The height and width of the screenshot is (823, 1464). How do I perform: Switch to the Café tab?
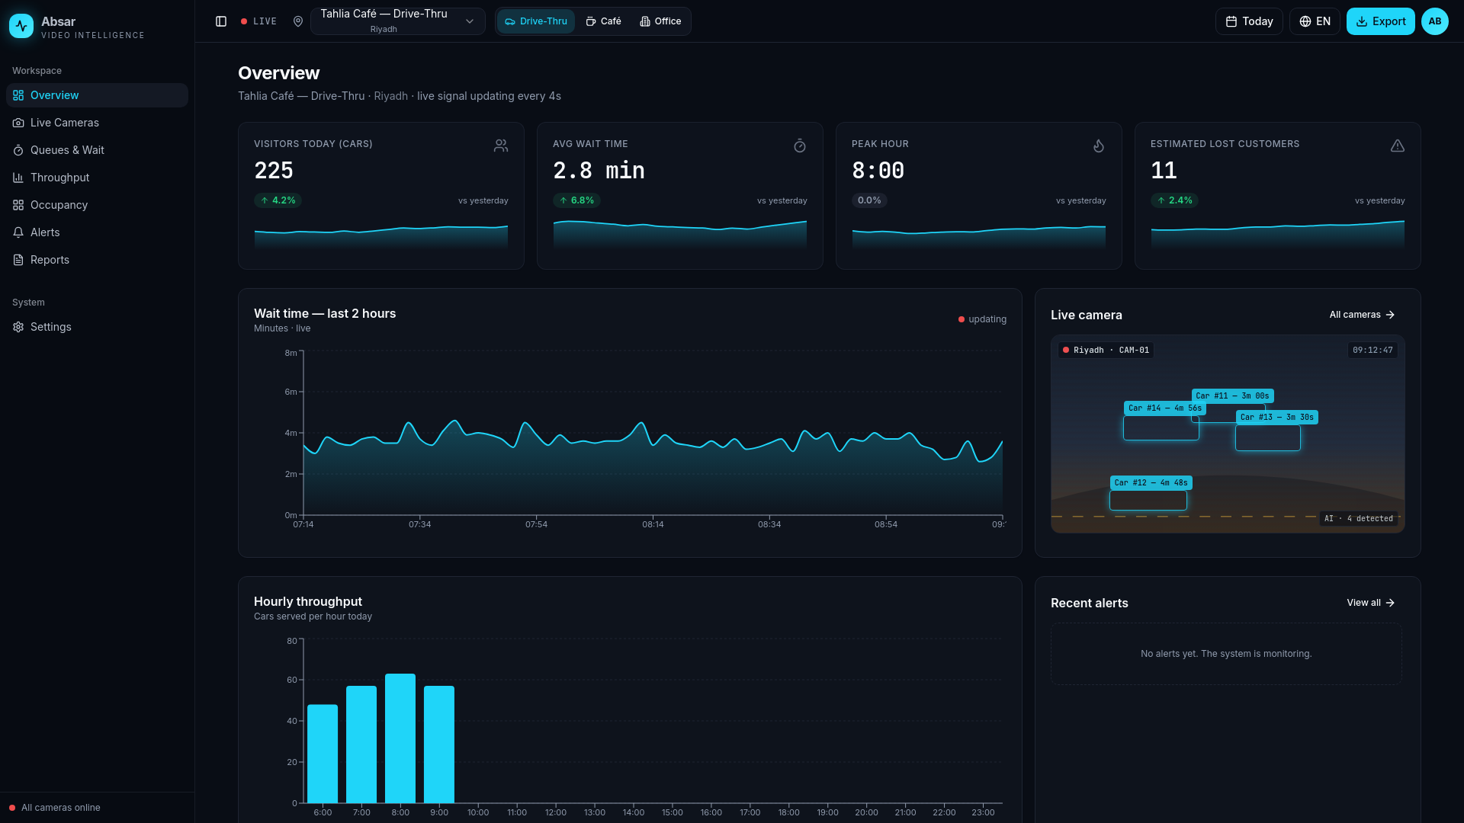click(603, 21)
